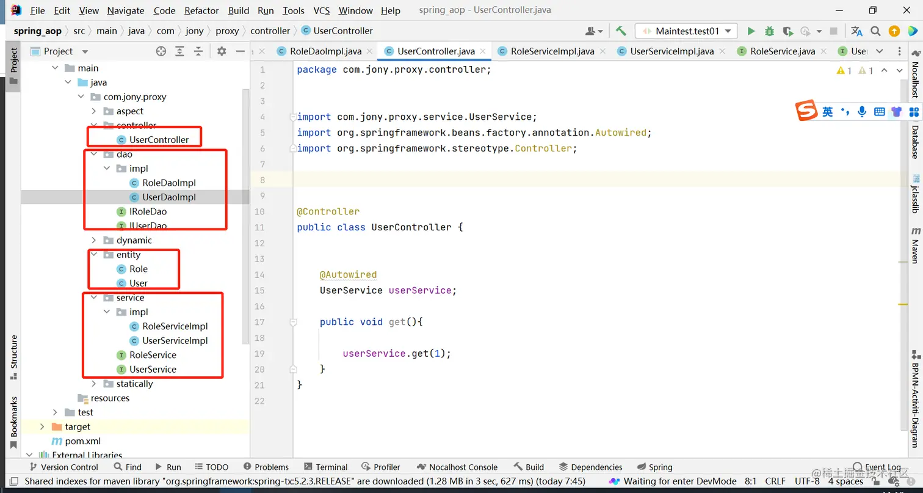Expand the statically package
Image resolution: width=923 pixels, height=493 pixels.
pyautogui.click(x=93, y=384)
